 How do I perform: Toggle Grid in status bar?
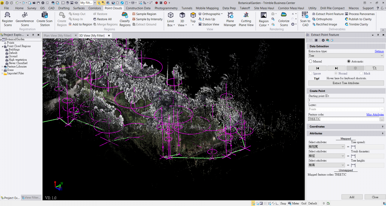tap(304, 203)
